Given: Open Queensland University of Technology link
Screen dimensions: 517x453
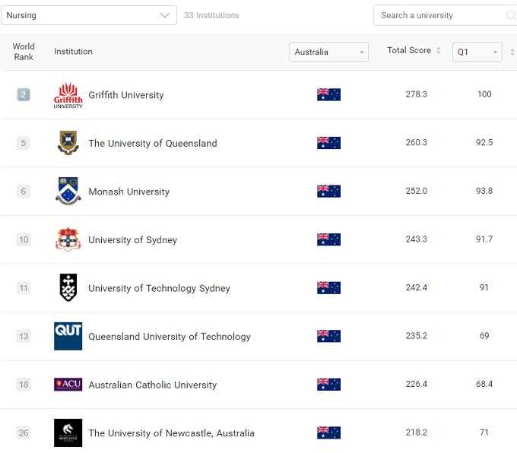Looking at the screenshot, I should (169, 337).
